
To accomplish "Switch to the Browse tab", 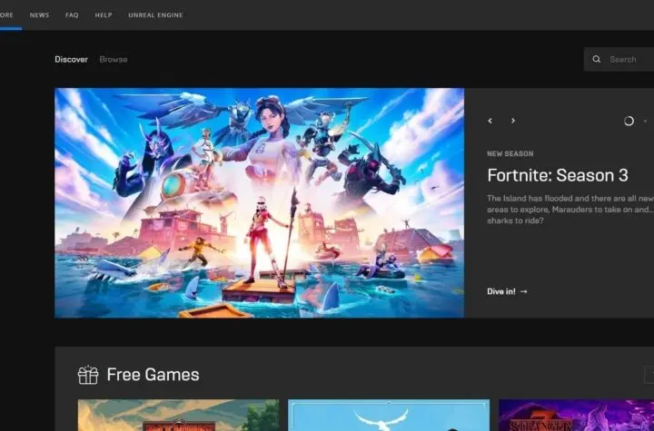I will (114, 59).
